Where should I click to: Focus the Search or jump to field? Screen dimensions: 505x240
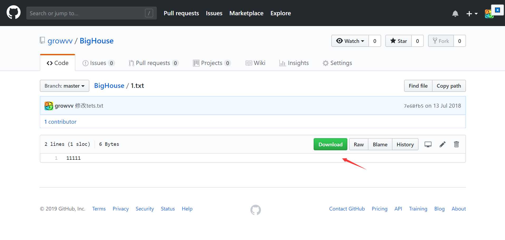coord(91,13)
